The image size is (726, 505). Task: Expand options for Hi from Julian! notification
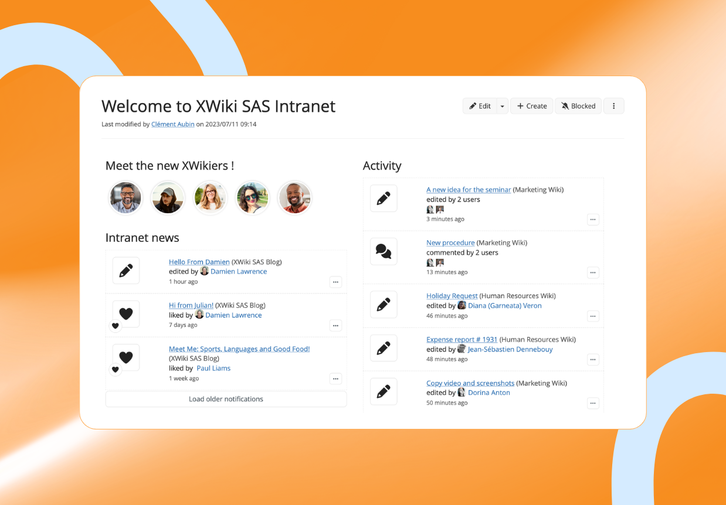[335, 325]
